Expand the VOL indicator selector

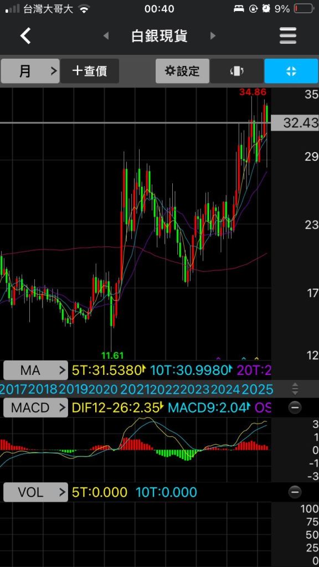tap(35, 492)
